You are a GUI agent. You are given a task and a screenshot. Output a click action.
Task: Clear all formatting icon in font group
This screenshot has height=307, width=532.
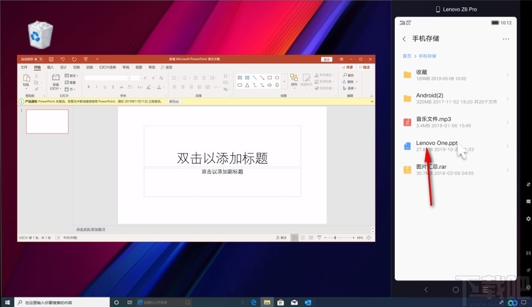[161, 78]
